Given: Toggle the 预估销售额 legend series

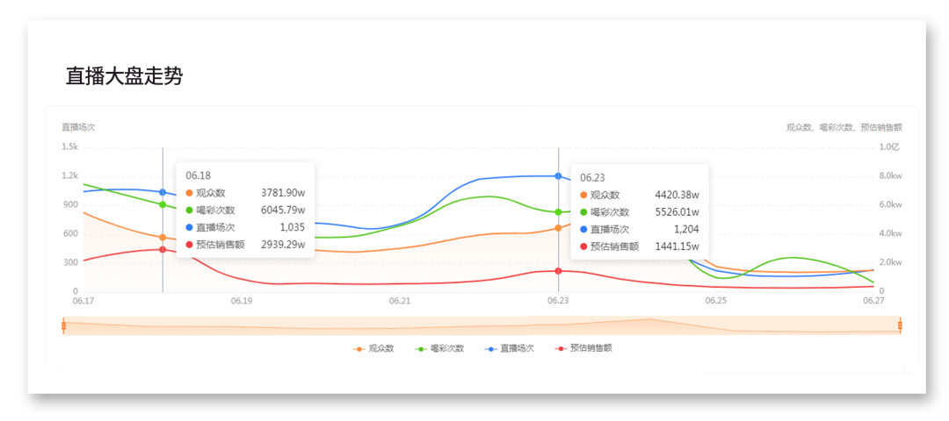Looking at the screenshot, I should click(x=583, y=348).
